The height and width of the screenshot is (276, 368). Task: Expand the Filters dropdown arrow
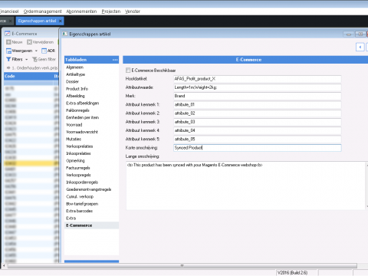tap(26, 59)
